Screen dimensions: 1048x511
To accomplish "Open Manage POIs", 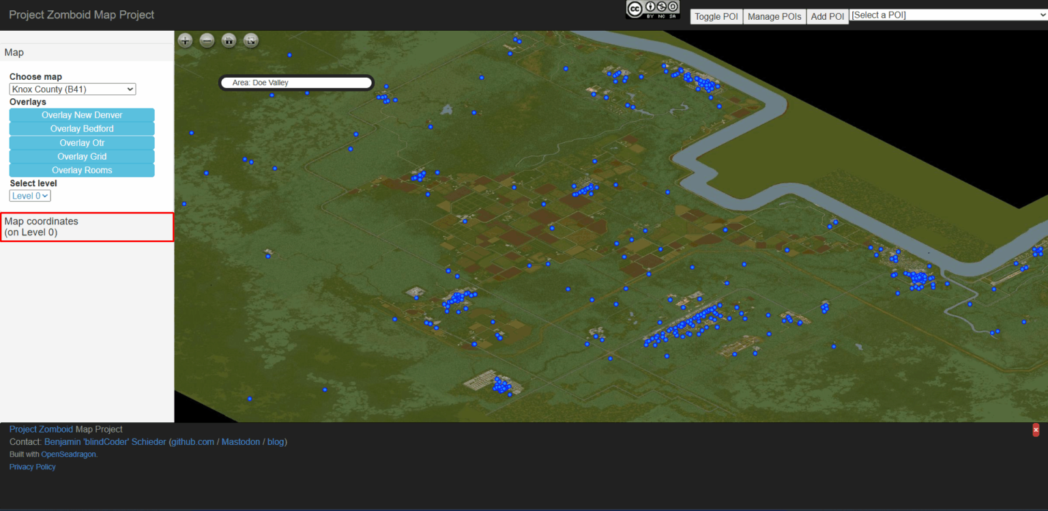I will pos(774,16).
